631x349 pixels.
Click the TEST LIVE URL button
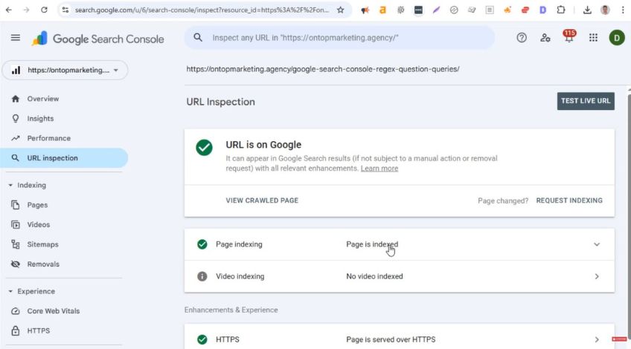pyautogui.click(x=586, y=101)
